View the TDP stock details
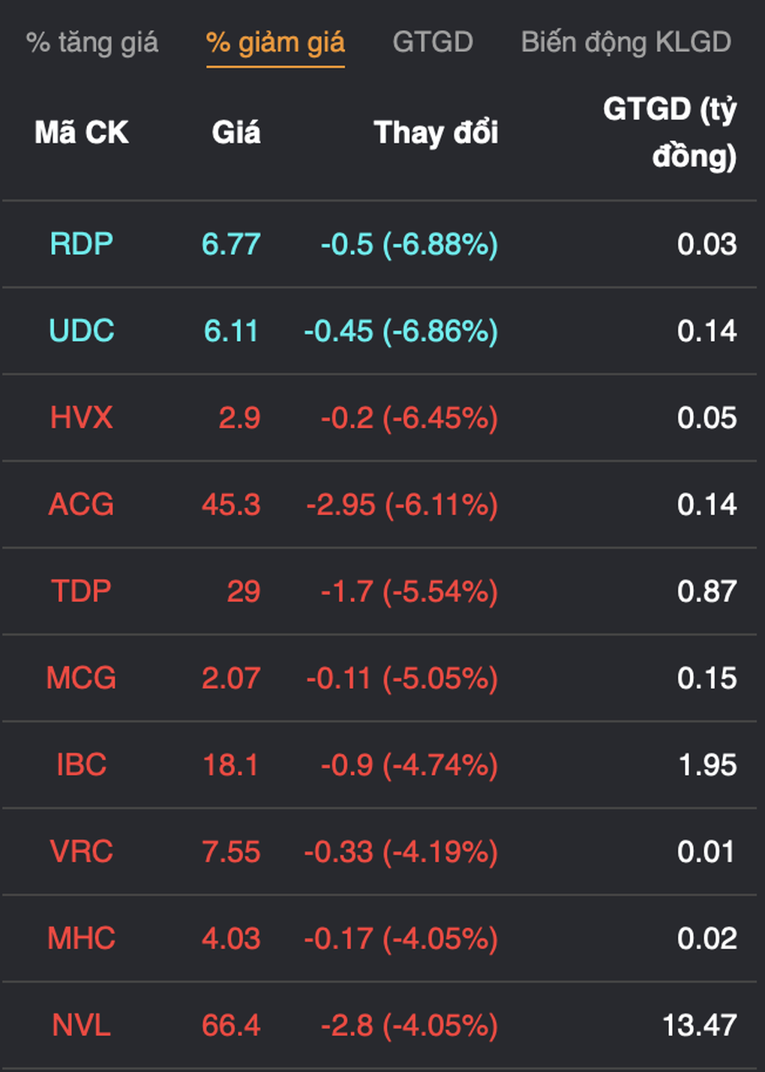Viewport: 765px width, 1072px height. (81, 591)
